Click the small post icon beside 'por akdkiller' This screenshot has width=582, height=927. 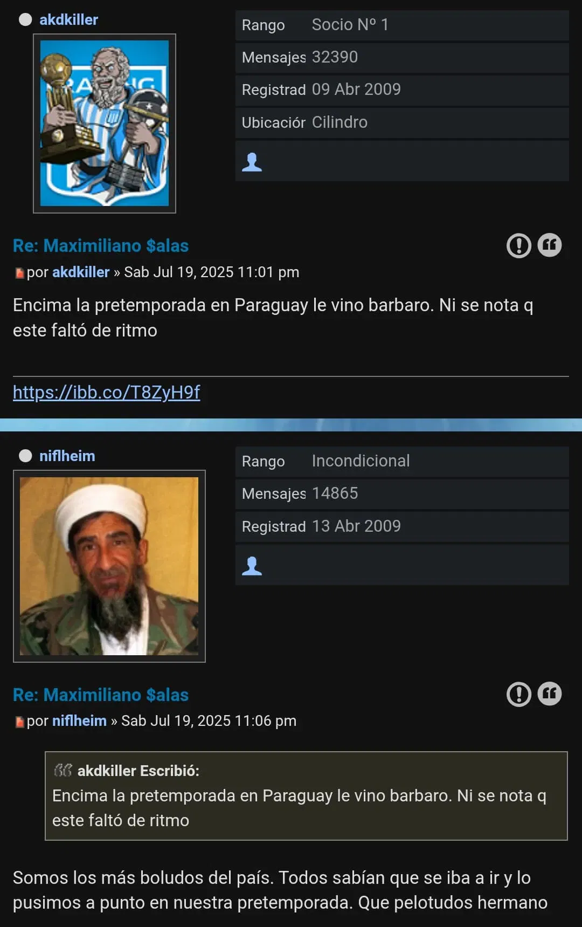tap(19, 273)
